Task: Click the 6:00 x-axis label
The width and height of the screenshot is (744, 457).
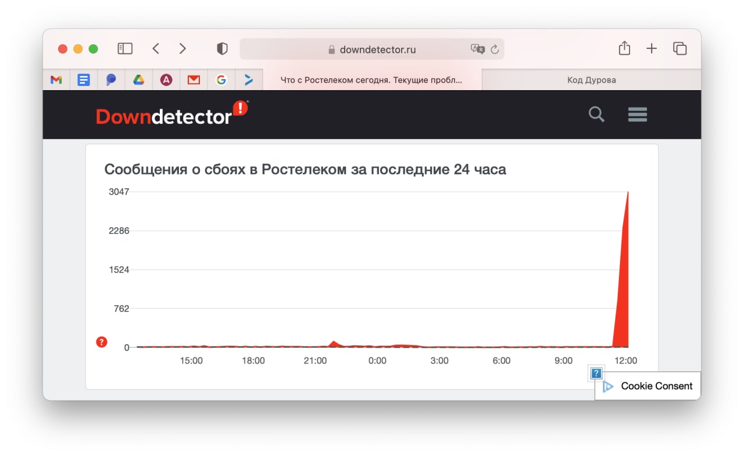Action: point(502,360)
